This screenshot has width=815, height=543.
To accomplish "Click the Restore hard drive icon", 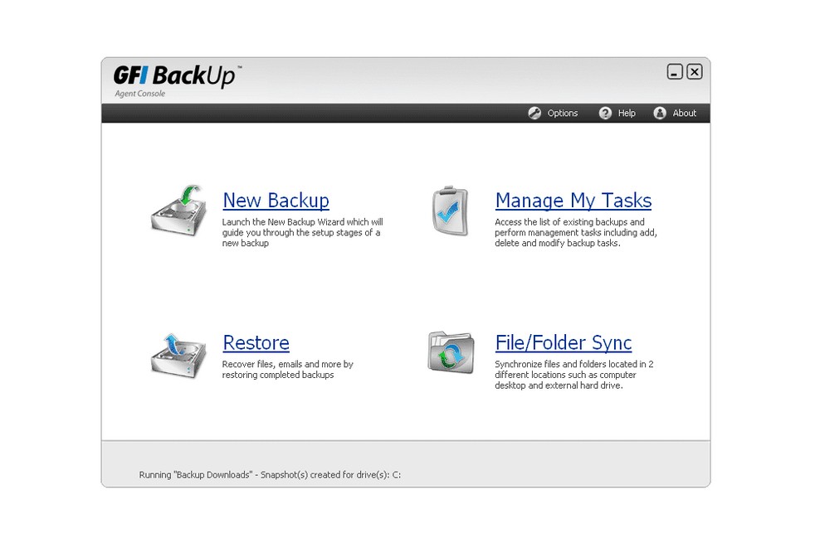I will tap(178, 355).
